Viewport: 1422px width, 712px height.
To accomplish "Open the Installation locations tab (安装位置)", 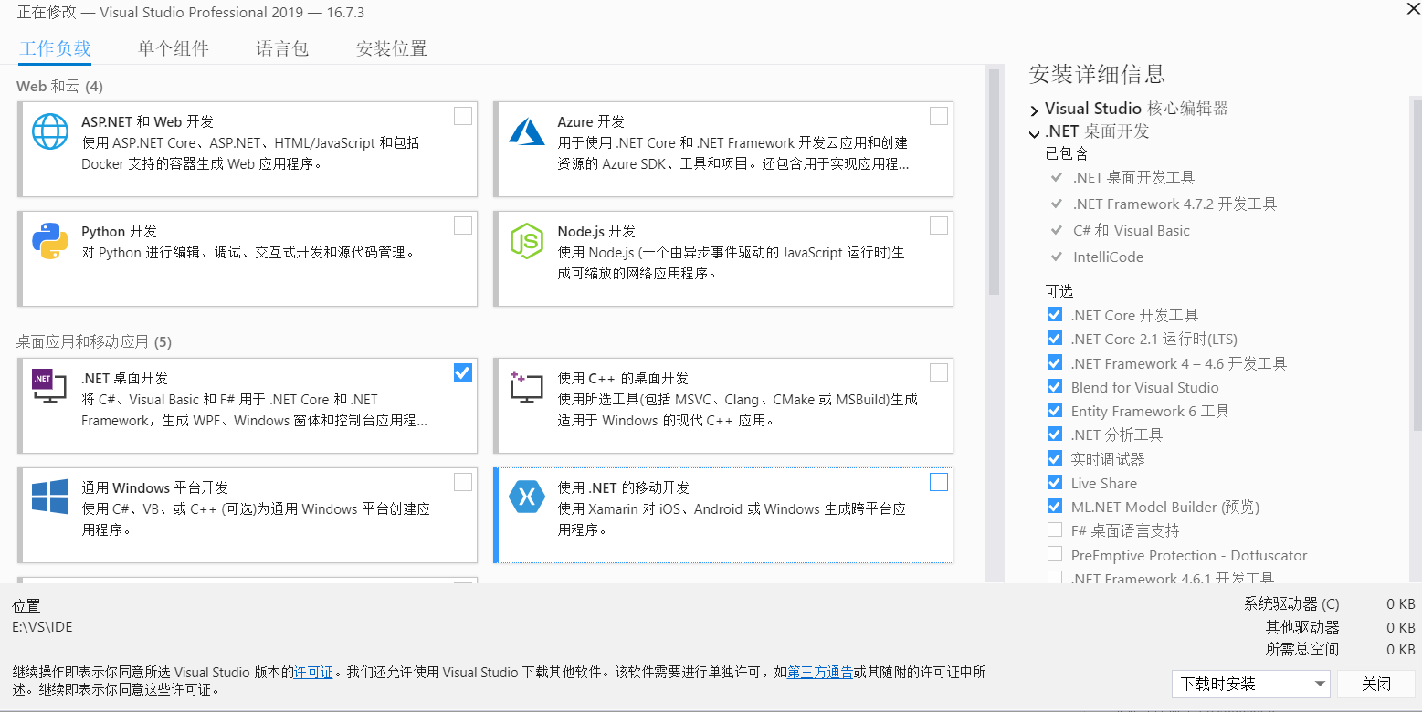I will 392,48.
